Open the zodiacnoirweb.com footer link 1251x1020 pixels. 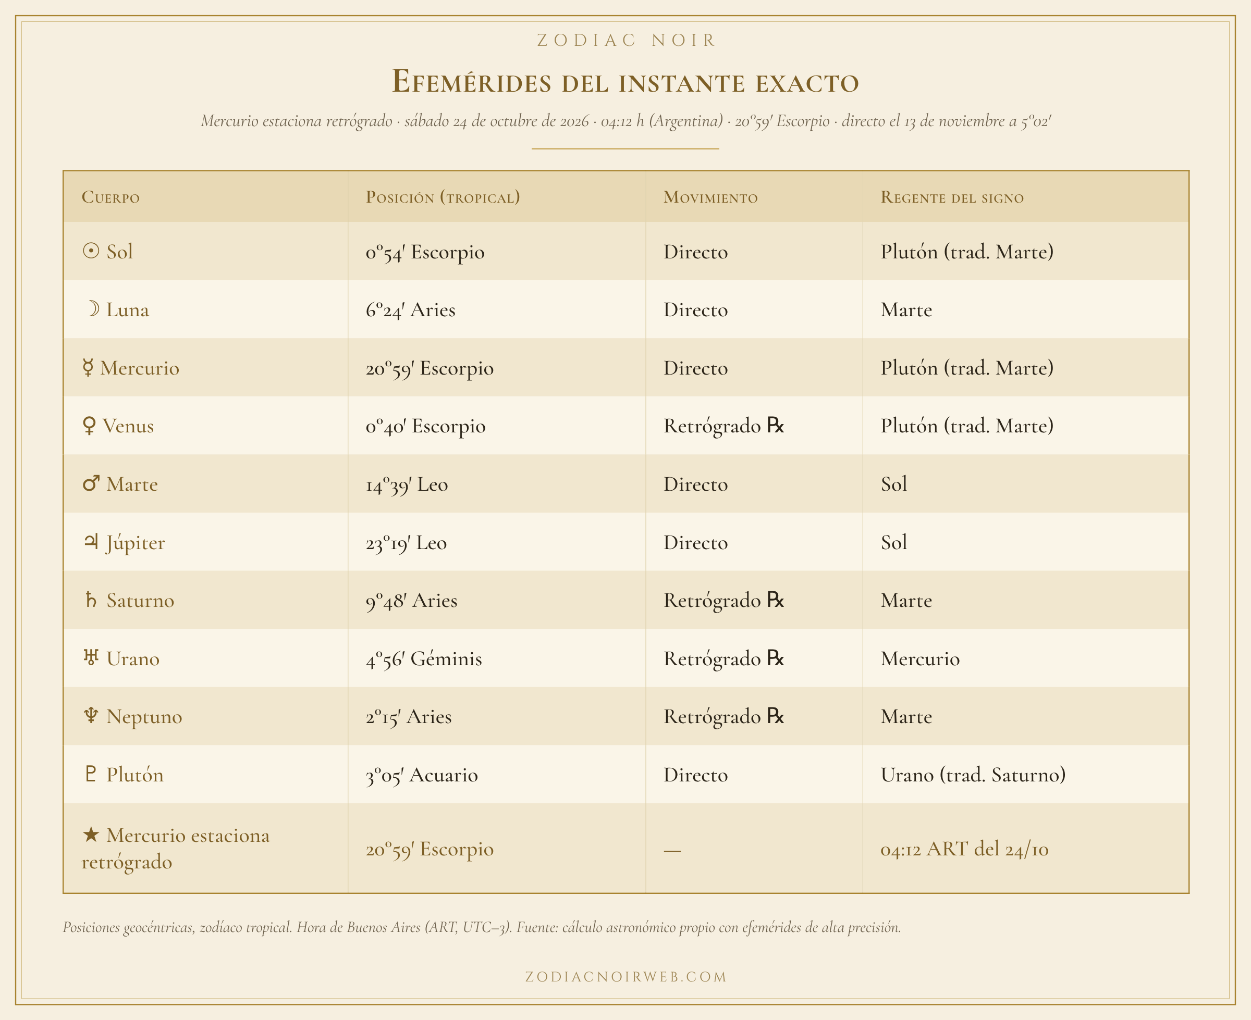tap(626, 977)
